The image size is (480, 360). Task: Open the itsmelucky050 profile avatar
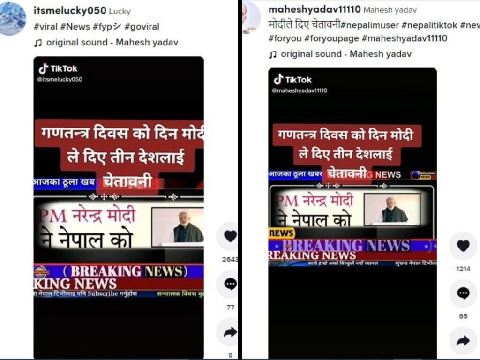(x=12, y=18)
